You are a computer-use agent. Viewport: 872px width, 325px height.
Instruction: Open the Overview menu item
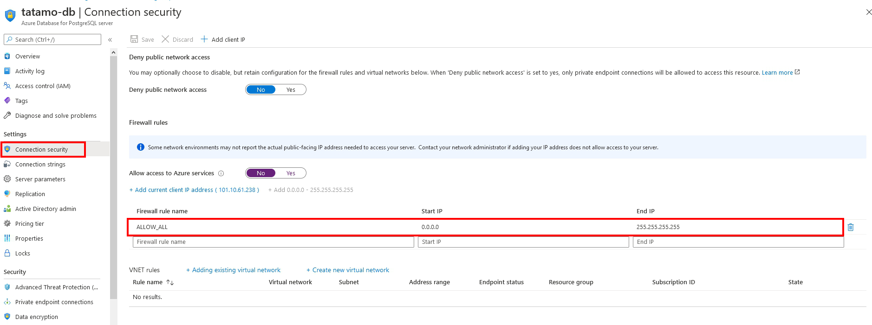27,56
